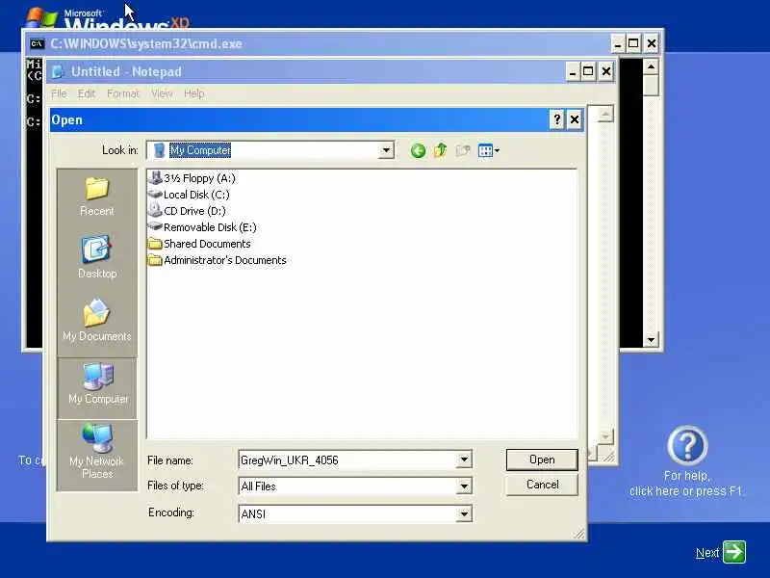Click the Open button
This screenshot has width=770, height=578.
(542, 460)
